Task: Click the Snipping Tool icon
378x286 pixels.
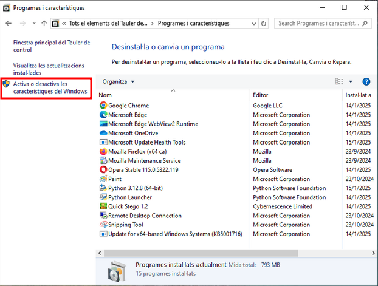Action: click(103, 225)
